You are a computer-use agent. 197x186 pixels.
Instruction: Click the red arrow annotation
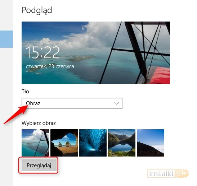tap(16, 115)
